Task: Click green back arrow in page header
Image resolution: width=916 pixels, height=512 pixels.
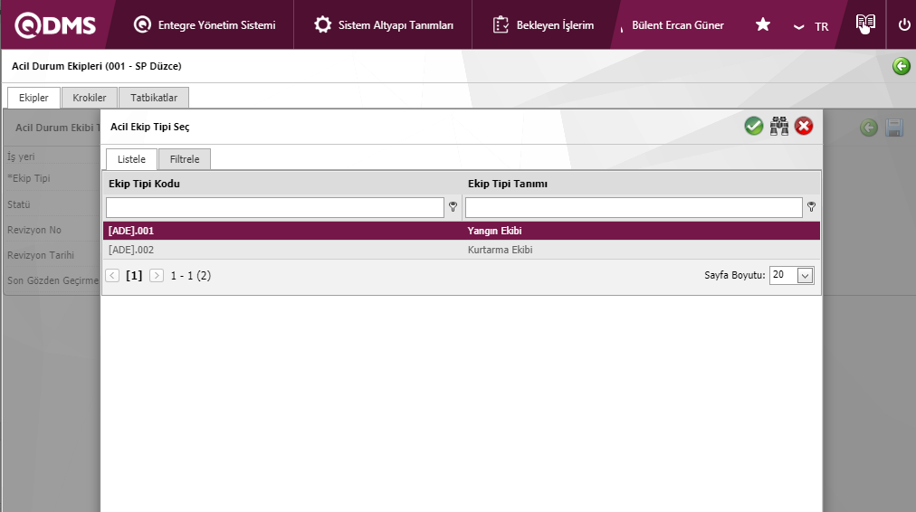Action: (x=901, y=66)
